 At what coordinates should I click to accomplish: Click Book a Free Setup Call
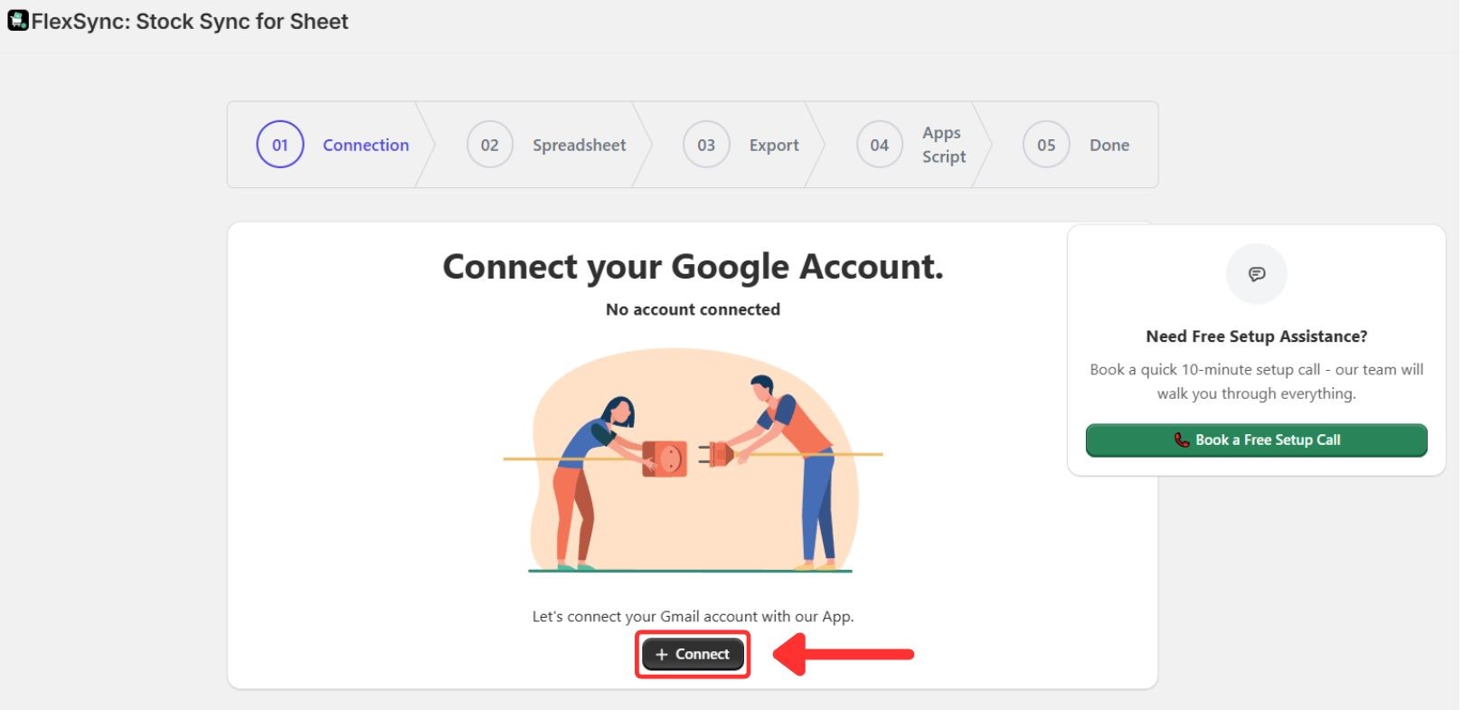tap(1256, 440)
